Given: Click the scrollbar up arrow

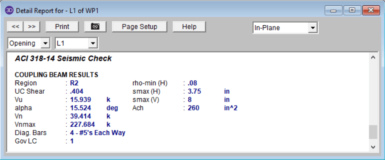Looking at the screenshot, I should click(373, 57).
